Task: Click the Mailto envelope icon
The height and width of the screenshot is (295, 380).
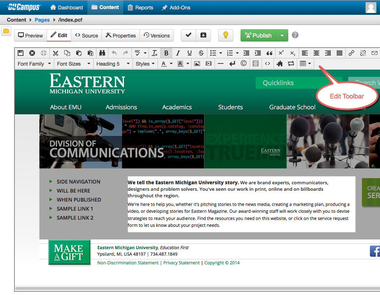Action: pyautogui.click(x=375, y=53)
